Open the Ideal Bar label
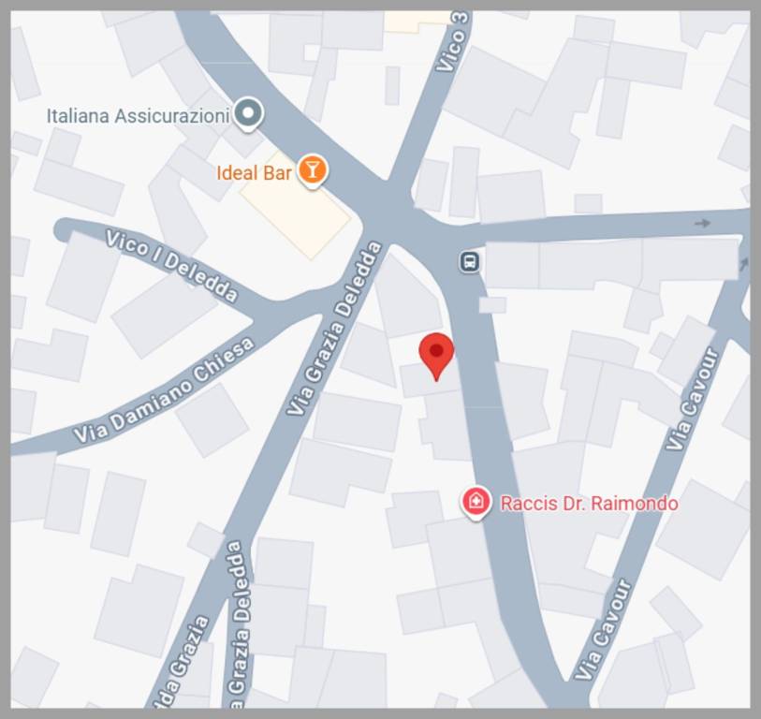This screenshot has height=719, width=761. pos(254,173)
